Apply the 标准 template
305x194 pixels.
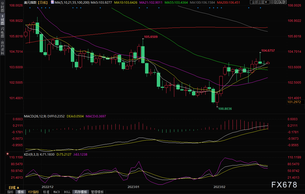46,192
